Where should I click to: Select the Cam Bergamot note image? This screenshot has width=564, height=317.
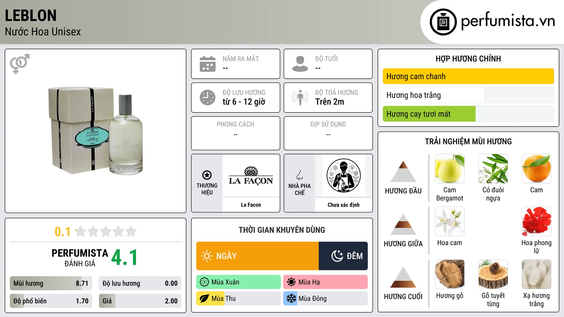(x=450, y=169)
